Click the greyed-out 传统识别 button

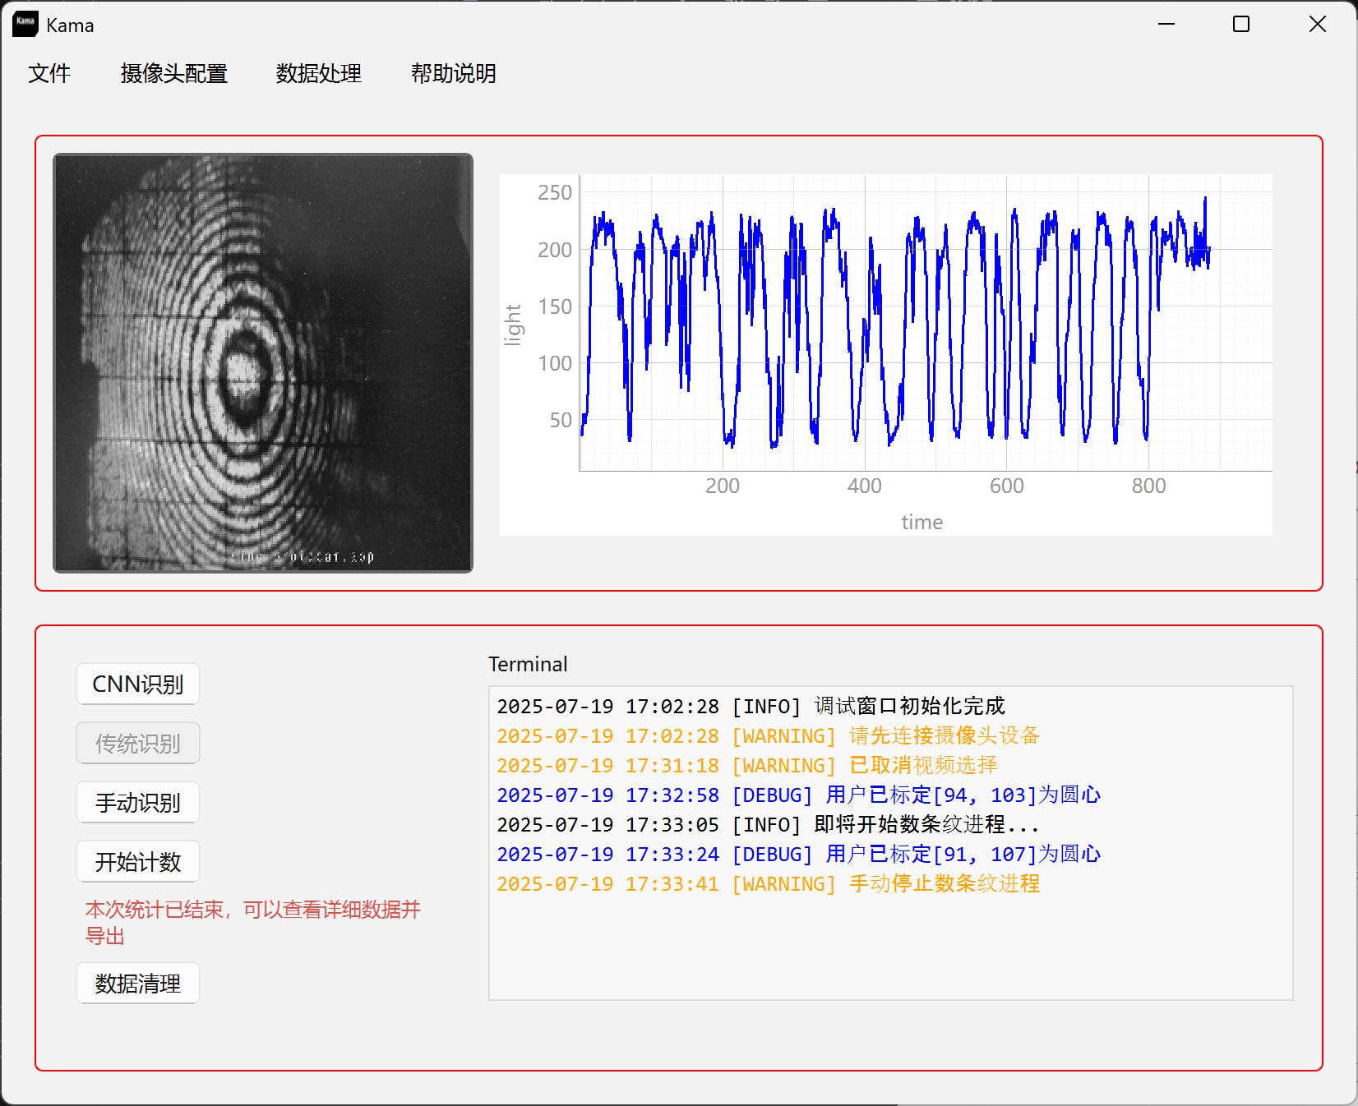click(x=138, y=744)
